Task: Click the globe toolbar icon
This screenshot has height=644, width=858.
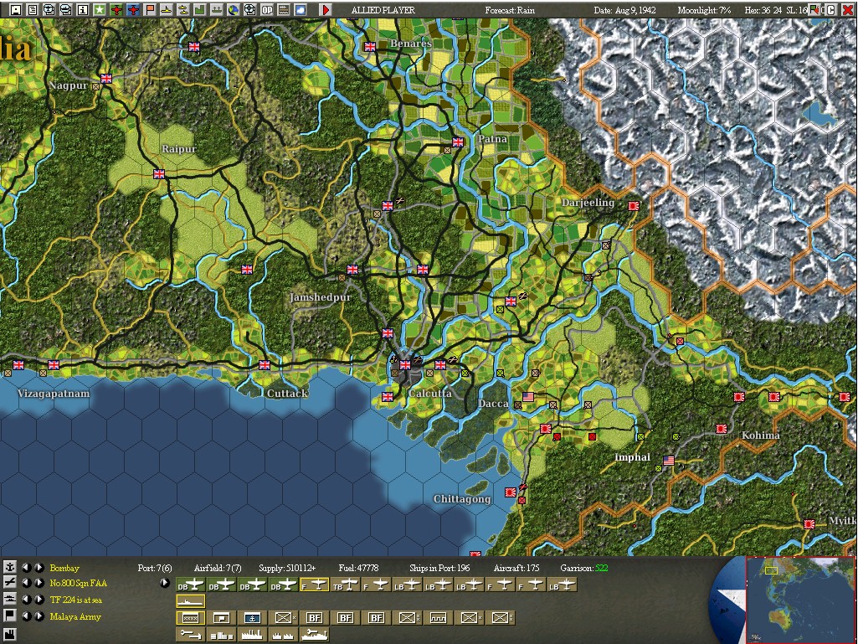Action: (233, 9)
